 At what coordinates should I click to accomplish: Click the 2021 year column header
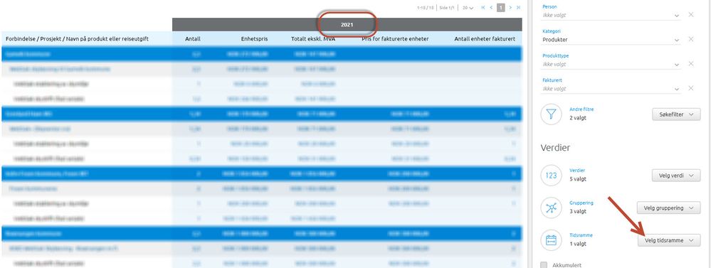[x=347, y=25]
